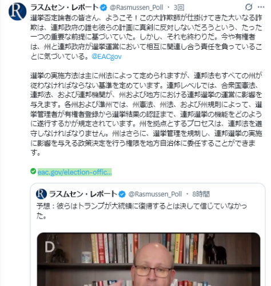The height and width of the screenshot is (286, 271).
Task: Click the verified badge in the quoted post
Action: pyautogui.click(x=122, y=194)
